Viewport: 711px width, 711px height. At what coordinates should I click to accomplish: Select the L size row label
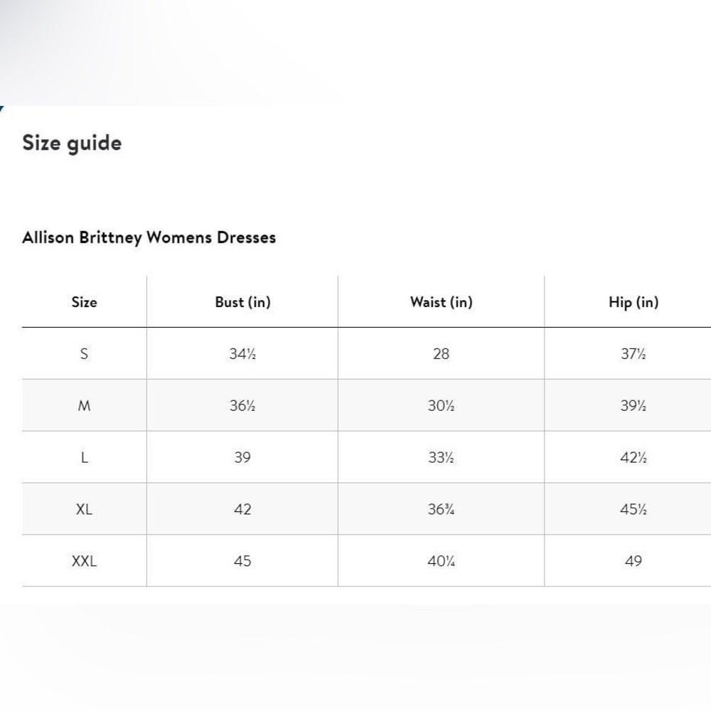click(x=85, y=457)
